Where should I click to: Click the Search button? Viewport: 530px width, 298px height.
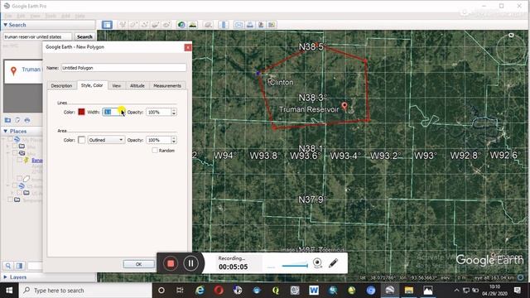(84, 36)
